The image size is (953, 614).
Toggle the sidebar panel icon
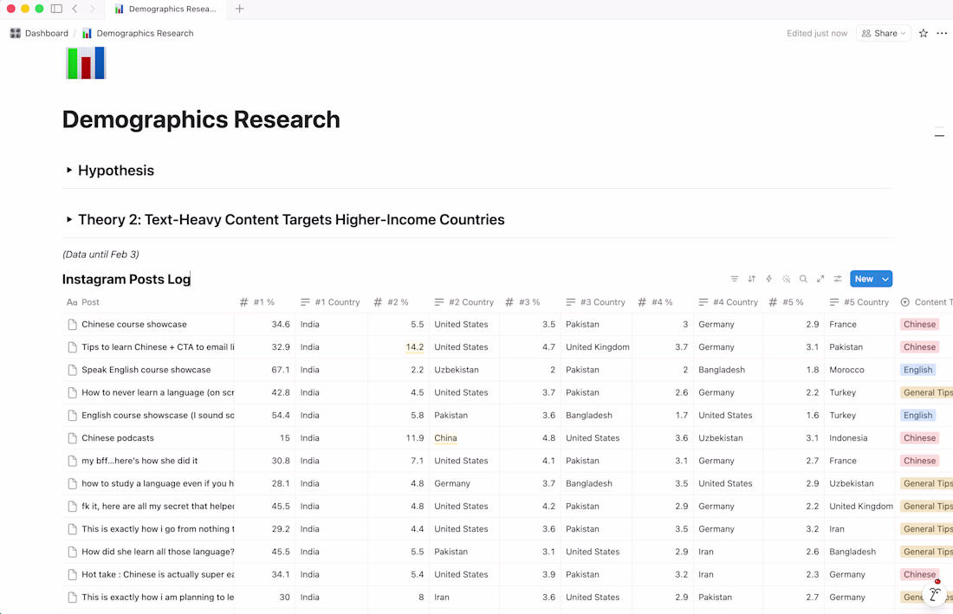56,9
